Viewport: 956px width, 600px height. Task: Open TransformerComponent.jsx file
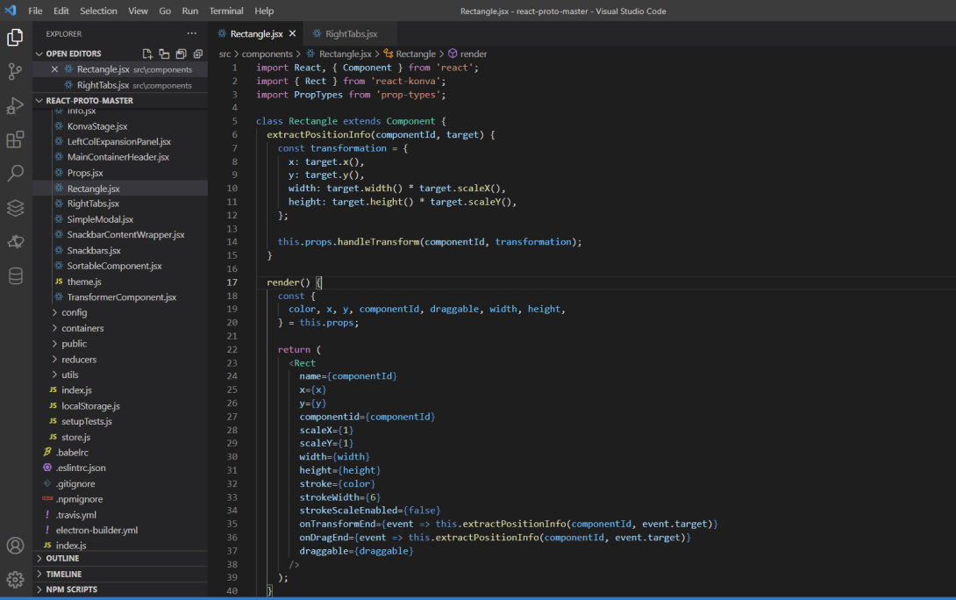(x=121, y=297)
